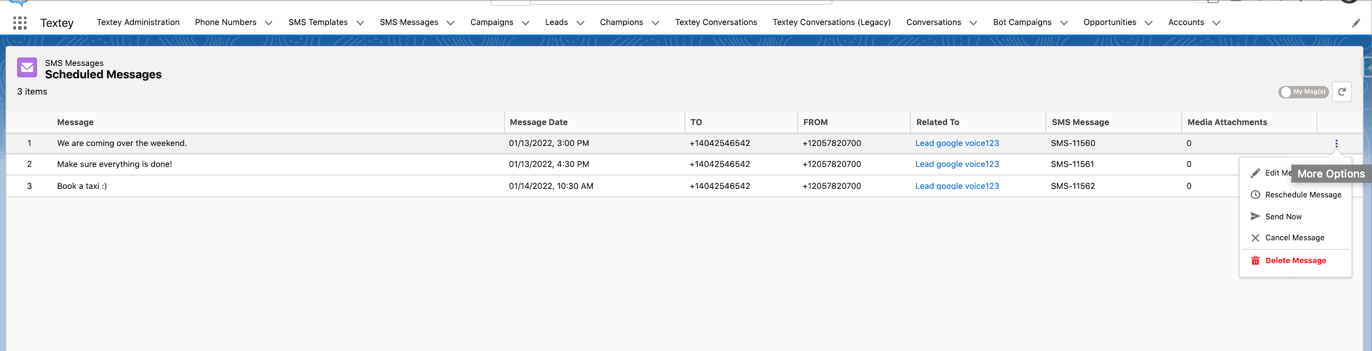Click the SMS Message column header

click(1080, 122)
